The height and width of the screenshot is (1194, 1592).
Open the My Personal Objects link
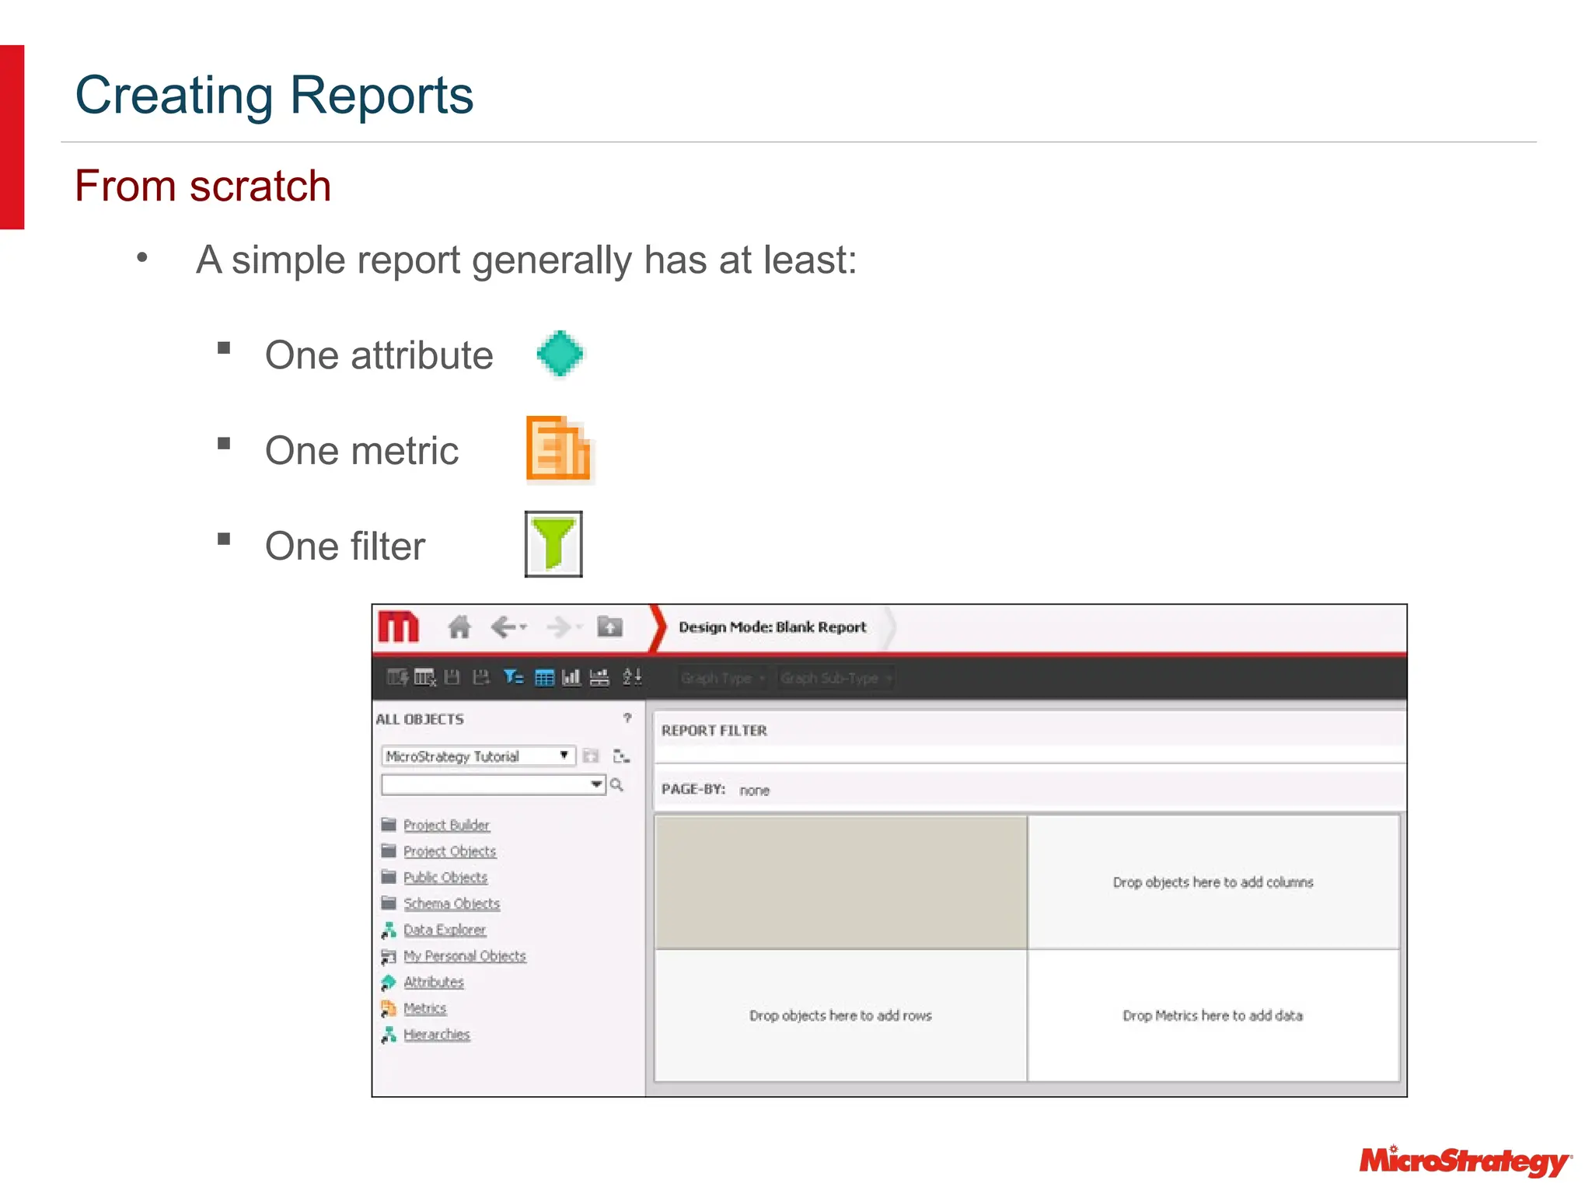pos(465,955)
